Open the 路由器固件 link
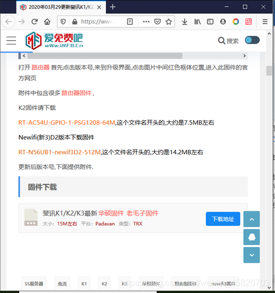The width and height of the screenshot is (275, 293). click(x=76, y=93)
